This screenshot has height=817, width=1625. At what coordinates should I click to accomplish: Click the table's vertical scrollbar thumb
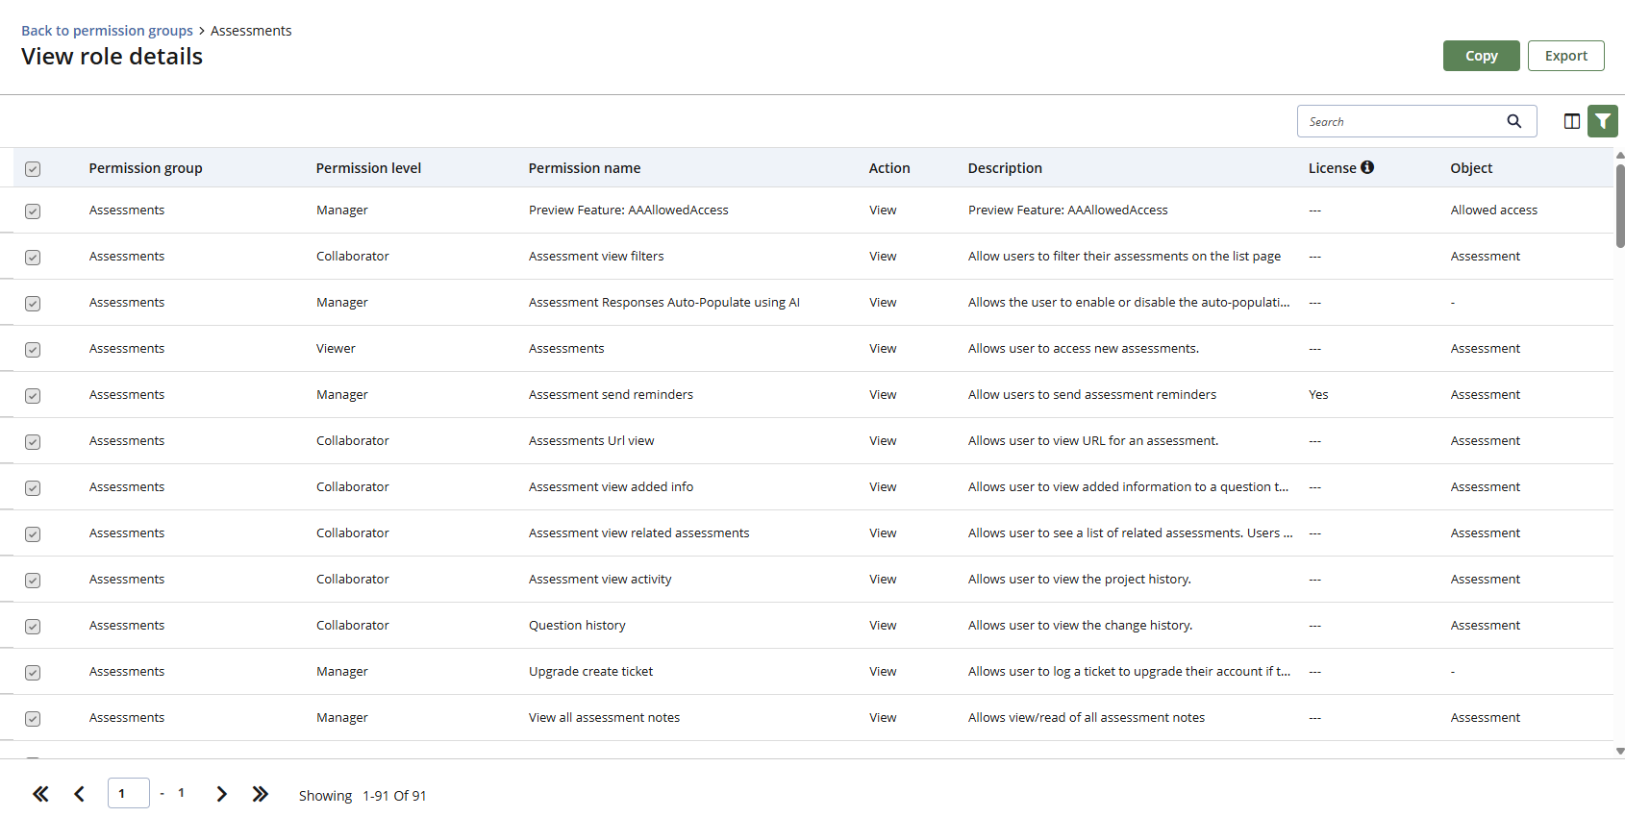click(1619, 207)
